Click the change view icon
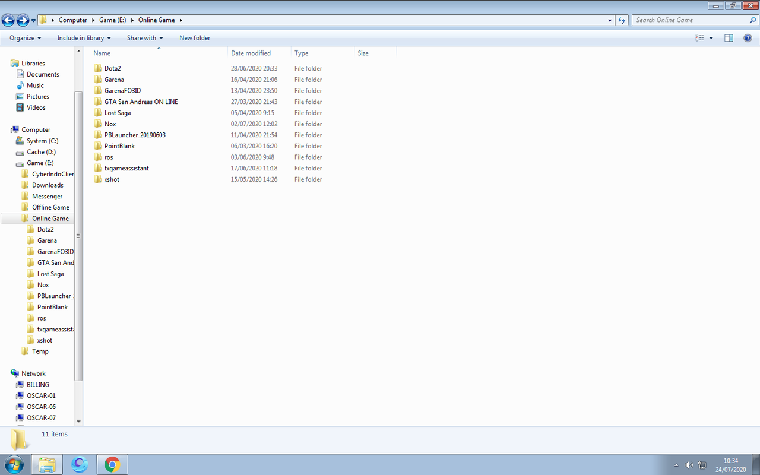760x475 pixels. pyautogui.click(x=699, y=38)
